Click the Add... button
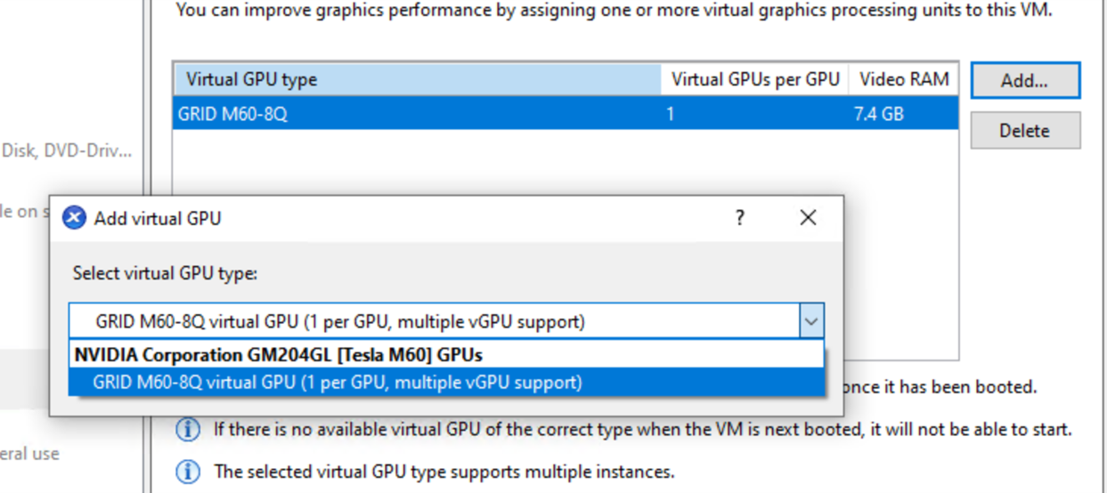 coord(1024,80)
